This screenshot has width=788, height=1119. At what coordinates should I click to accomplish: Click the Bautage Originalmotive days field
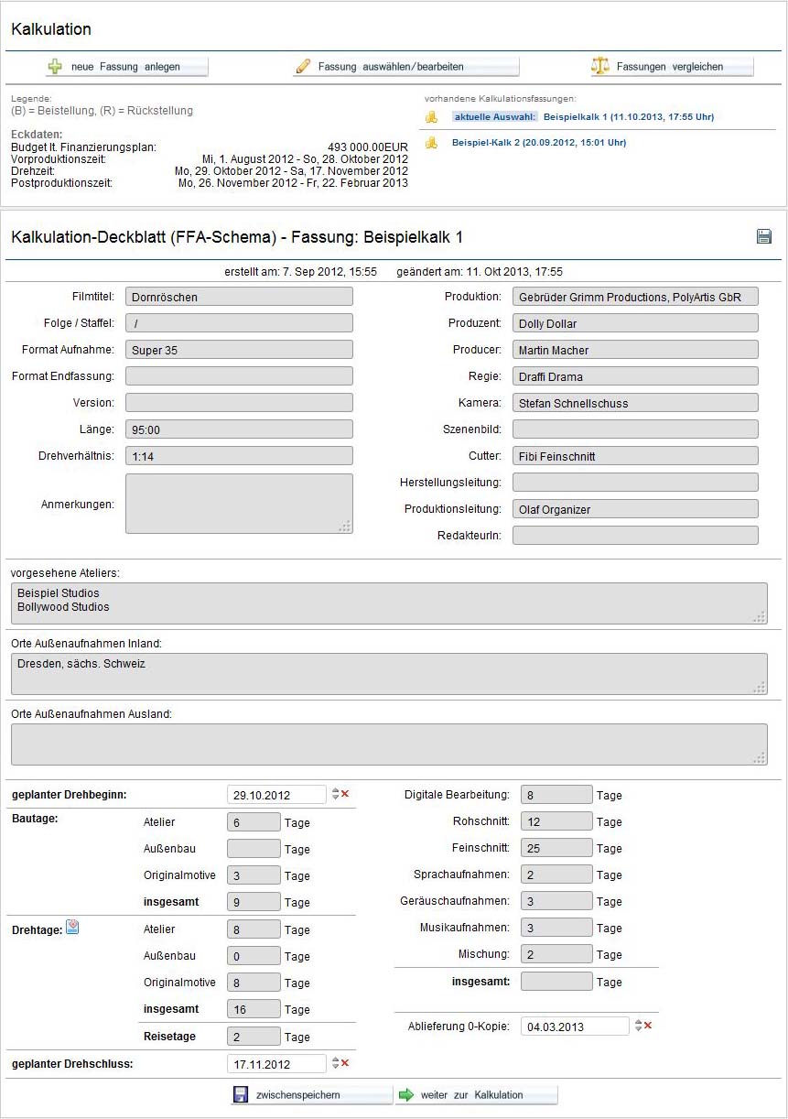click(254, 875)
